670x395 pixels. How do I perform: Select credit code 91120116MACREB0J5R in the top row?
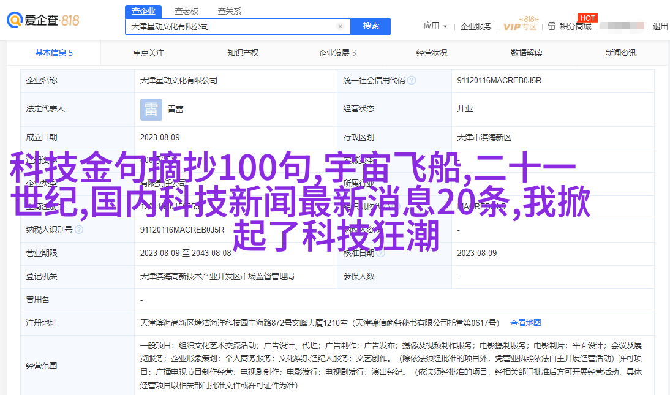[499, 80]
